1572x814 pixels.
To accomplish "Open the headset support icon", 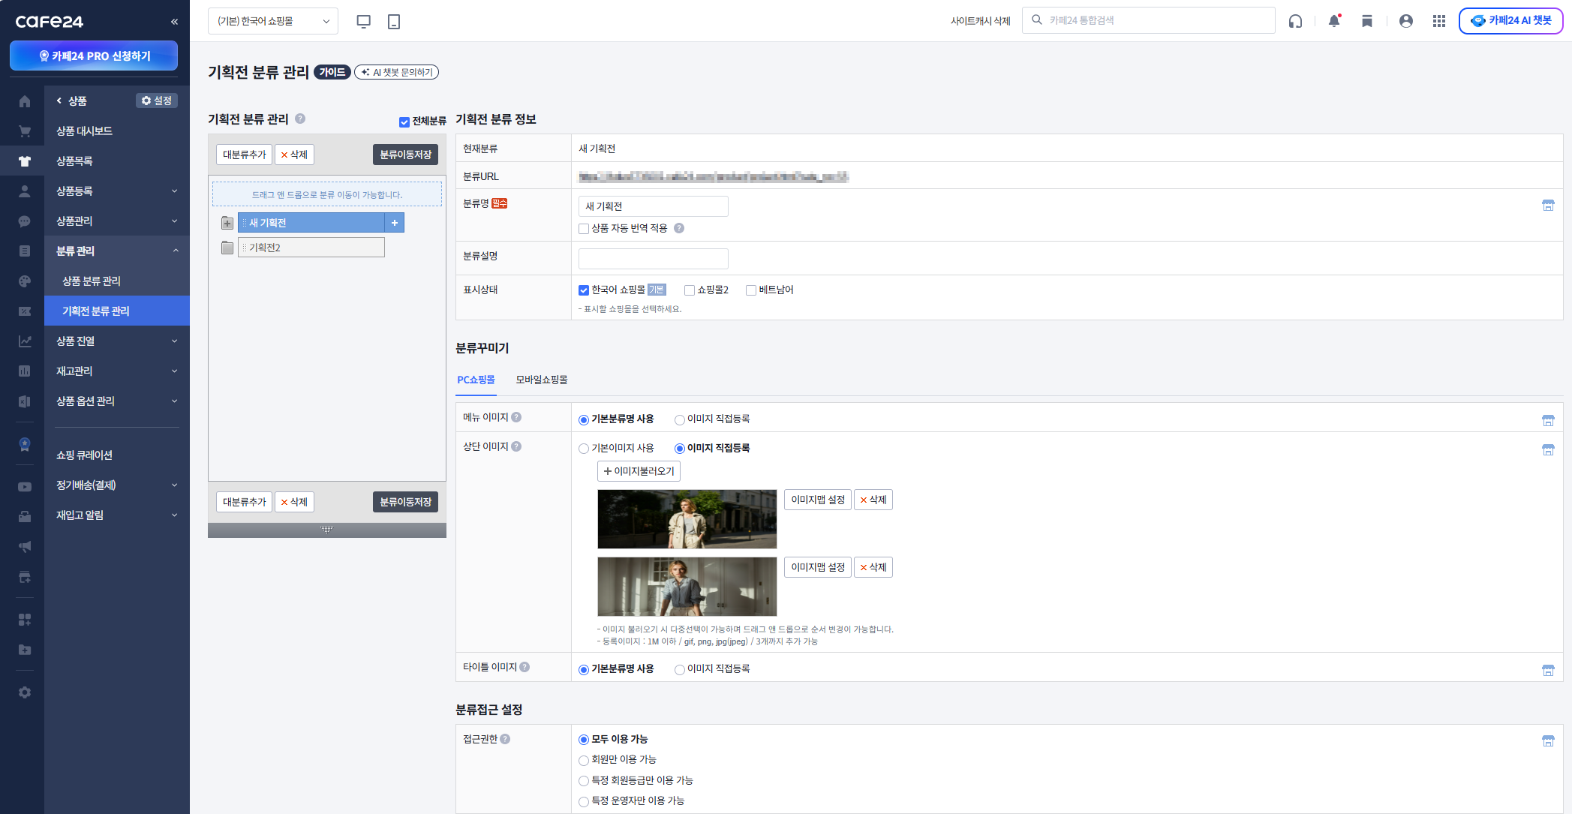I will (1295, 21).
